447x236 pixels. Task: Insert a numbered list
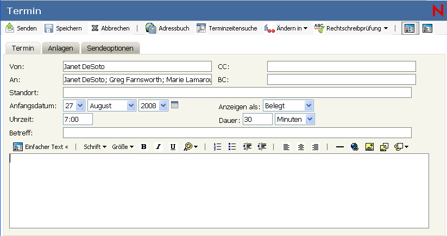[x=217, y=147]
